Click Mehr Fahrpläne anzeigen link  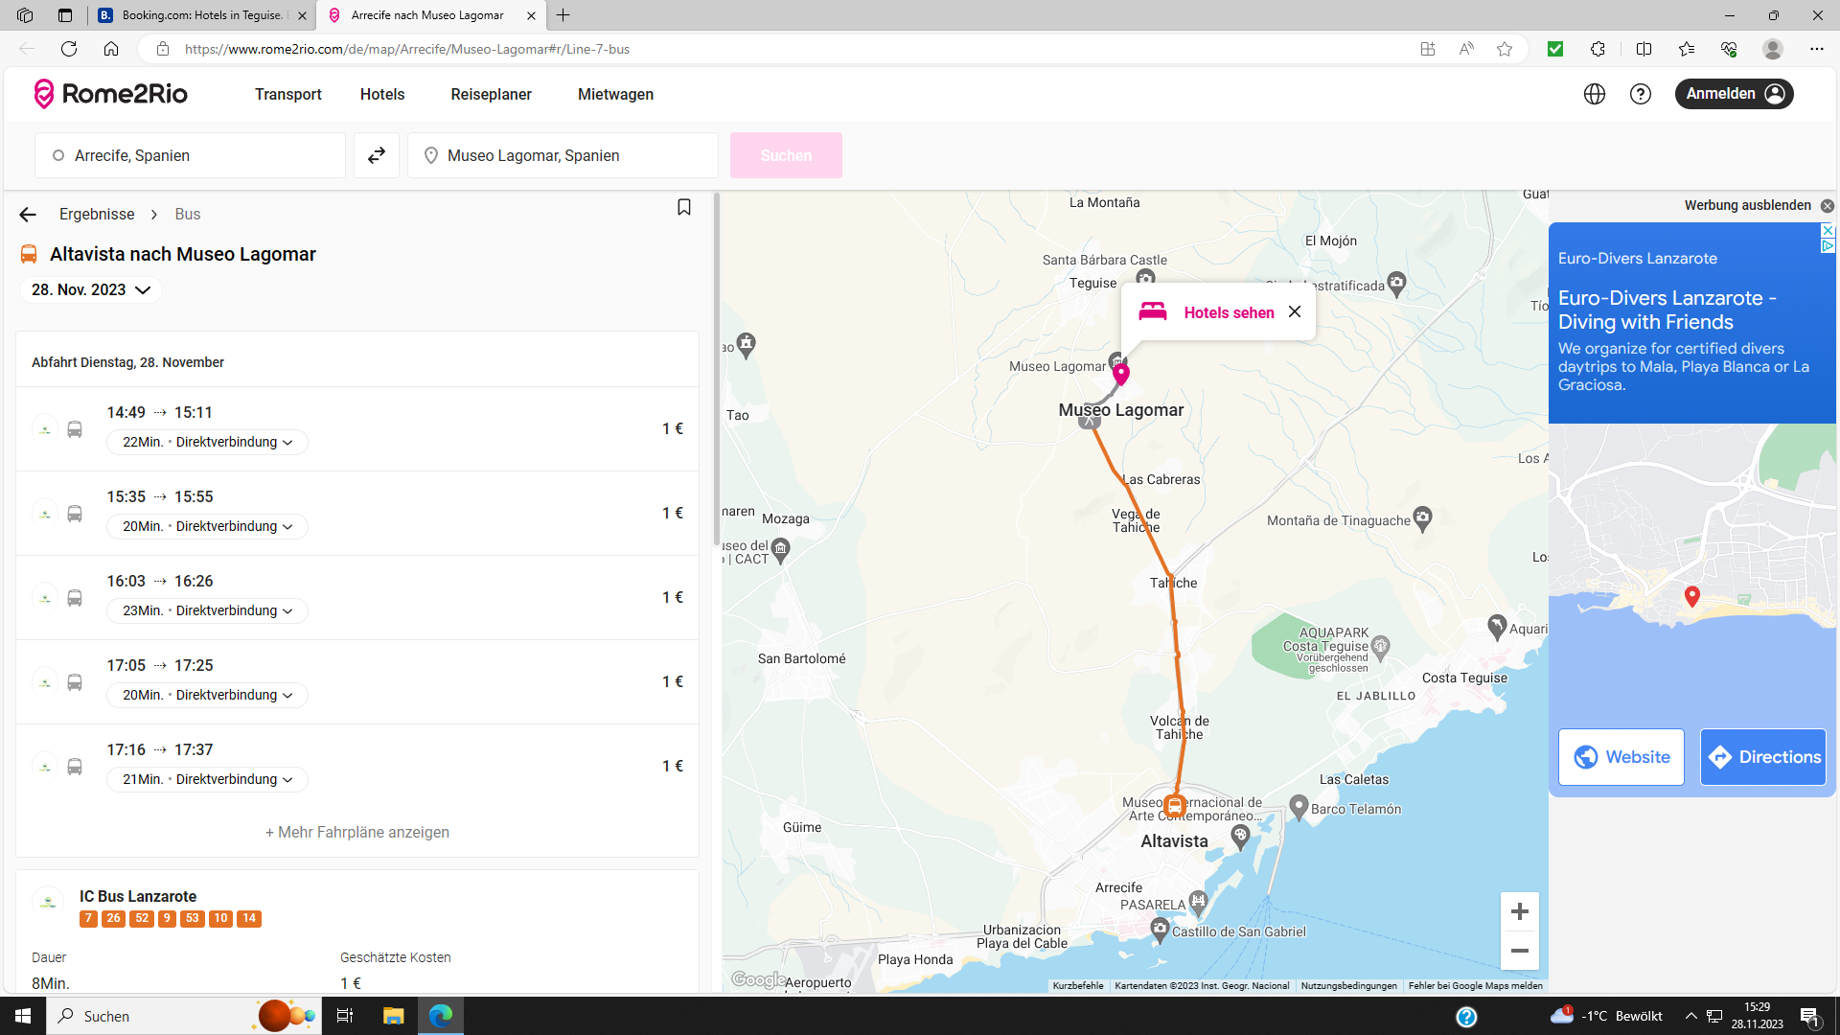[x=357, y=832]
